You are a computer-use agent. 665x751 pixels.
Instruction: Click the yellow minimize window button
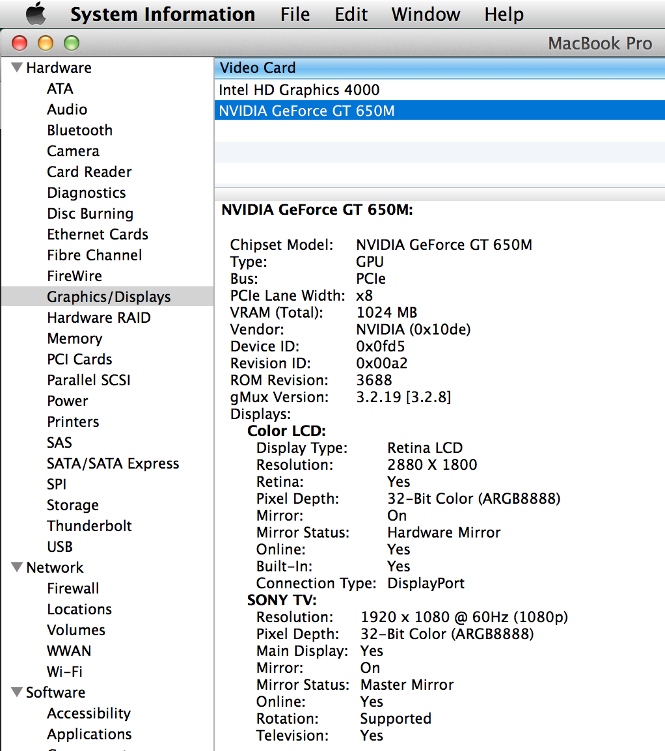point(46,43)
